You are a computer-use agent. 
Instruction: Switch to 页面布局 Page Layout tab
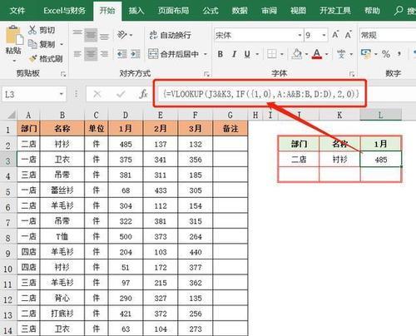[x=173, y=11]
